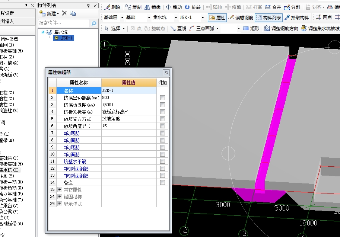Open 编辑钢筋 (edit rebar)
The height and width of the screenshot is (237, 340).
coord(241,17)
